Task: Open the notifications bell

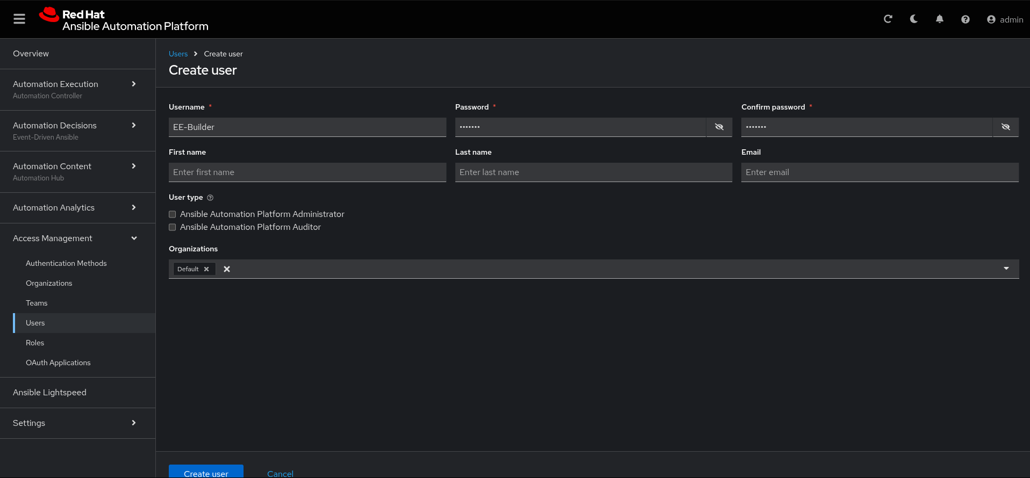Action: 939,19
